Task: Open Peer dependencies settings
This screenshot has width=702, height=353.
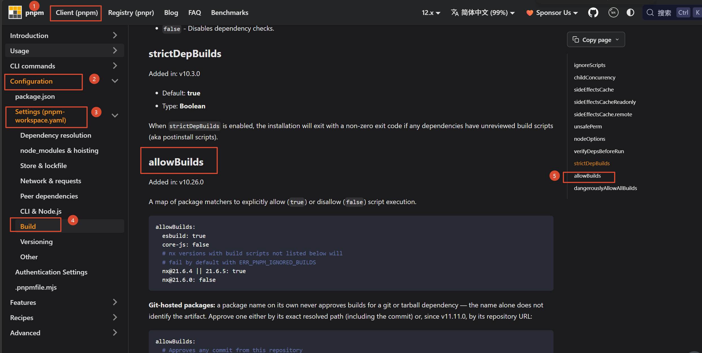Action: [x=49, y=196]
